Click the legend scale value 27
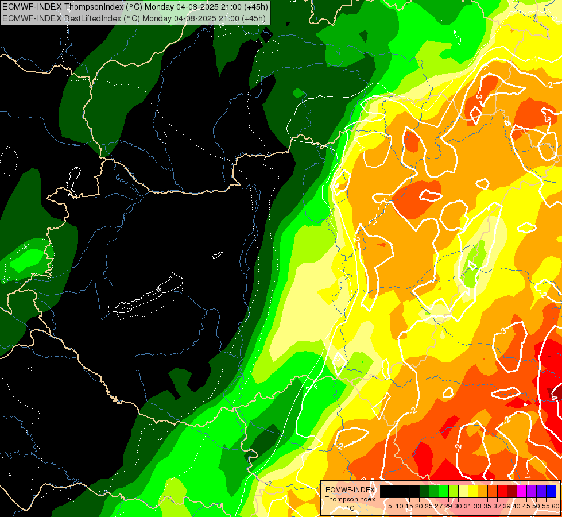 pyautogui.click(x=439, y=506)
